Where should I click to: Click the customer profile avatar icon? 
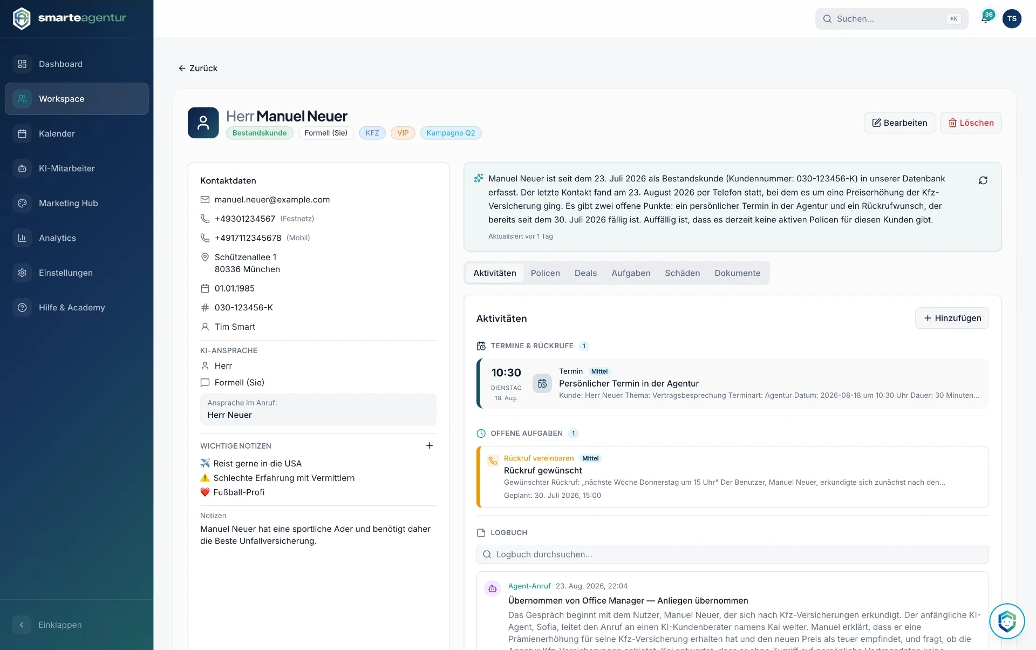tap(203, 123)
